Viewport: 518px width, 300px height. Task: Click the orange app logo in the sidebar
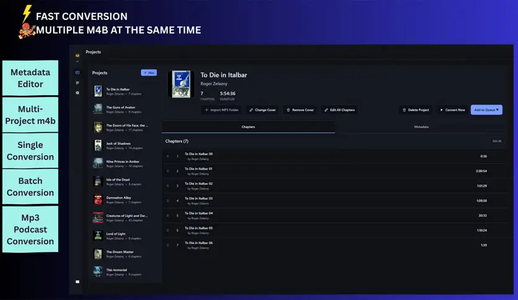(x=77, y=55)
